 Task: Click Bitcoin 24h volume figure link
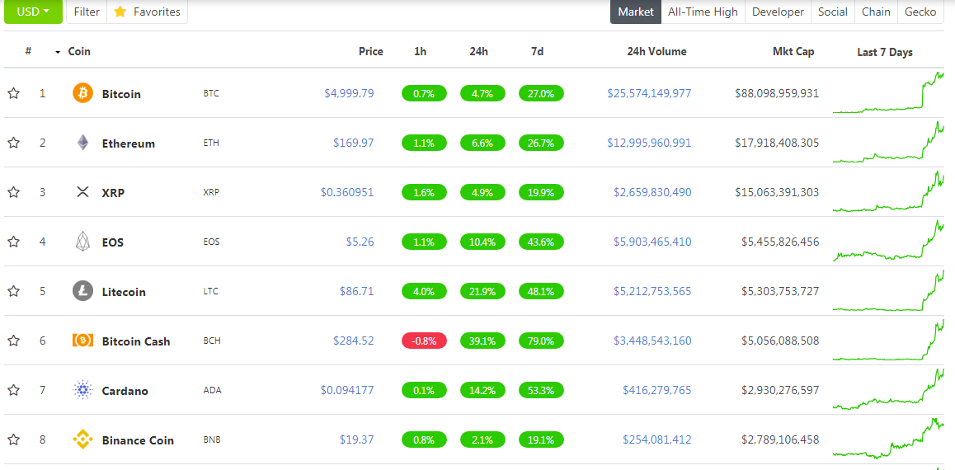(x=649, y=93)
